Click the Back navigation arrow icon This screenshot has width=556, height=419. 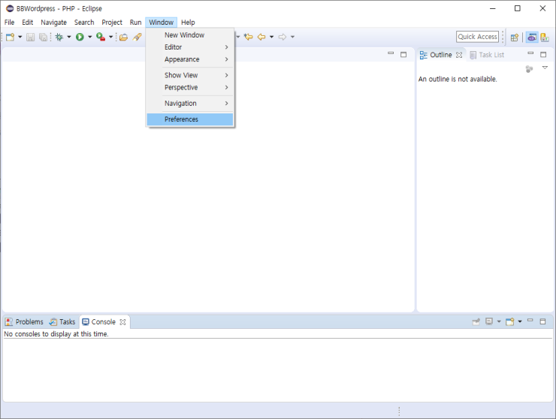(261, 37)
